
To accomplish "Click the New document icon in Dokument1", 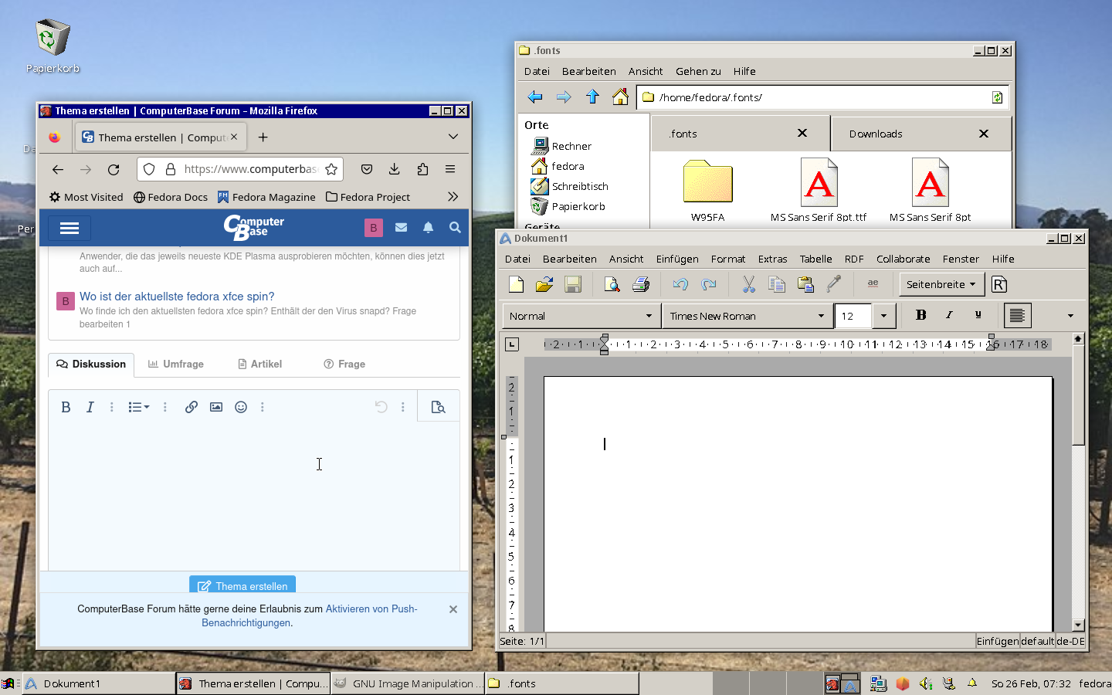I will pos(517,284).
